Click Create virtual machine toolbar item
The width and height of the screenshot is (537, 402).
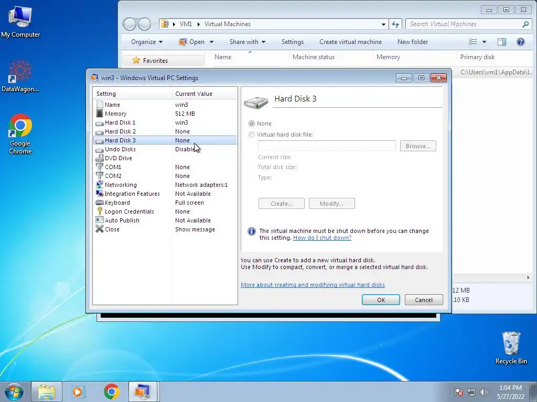coord(350,42)
